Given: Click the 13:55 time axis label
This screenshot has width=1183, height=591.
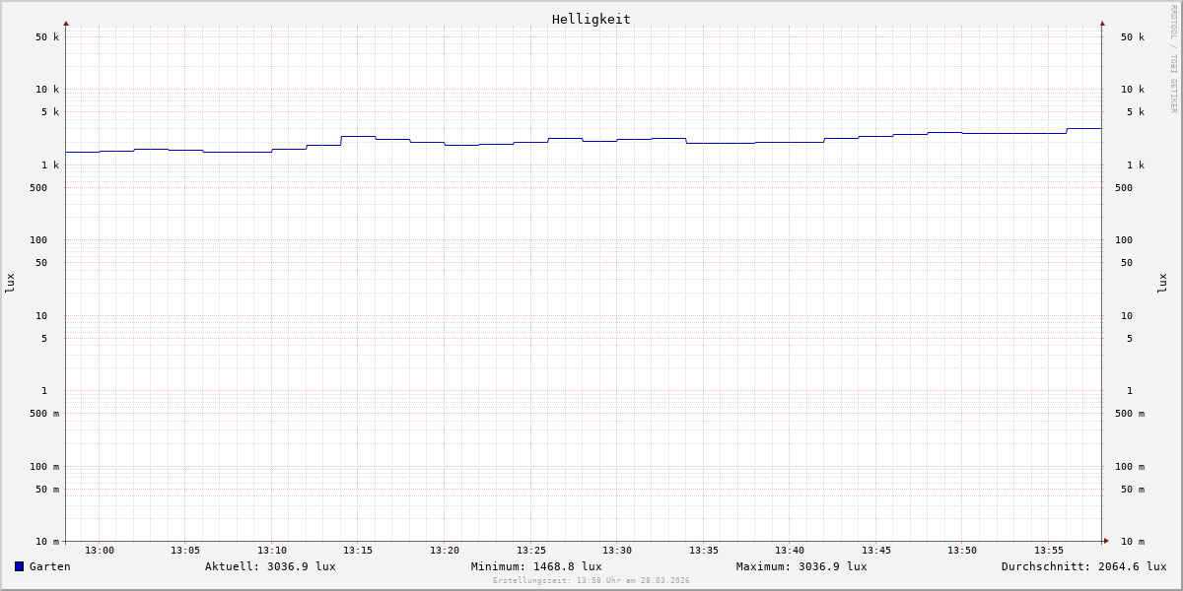Looking at the screenshot, I should coord(1049,551).
